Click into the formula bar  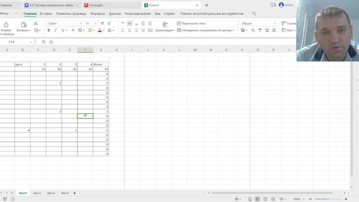175,42
